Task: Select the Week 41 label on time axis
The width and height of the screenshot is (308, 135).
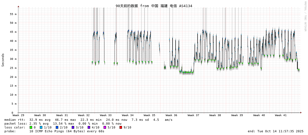Action: pyautogui.click(x=281, y=115)
